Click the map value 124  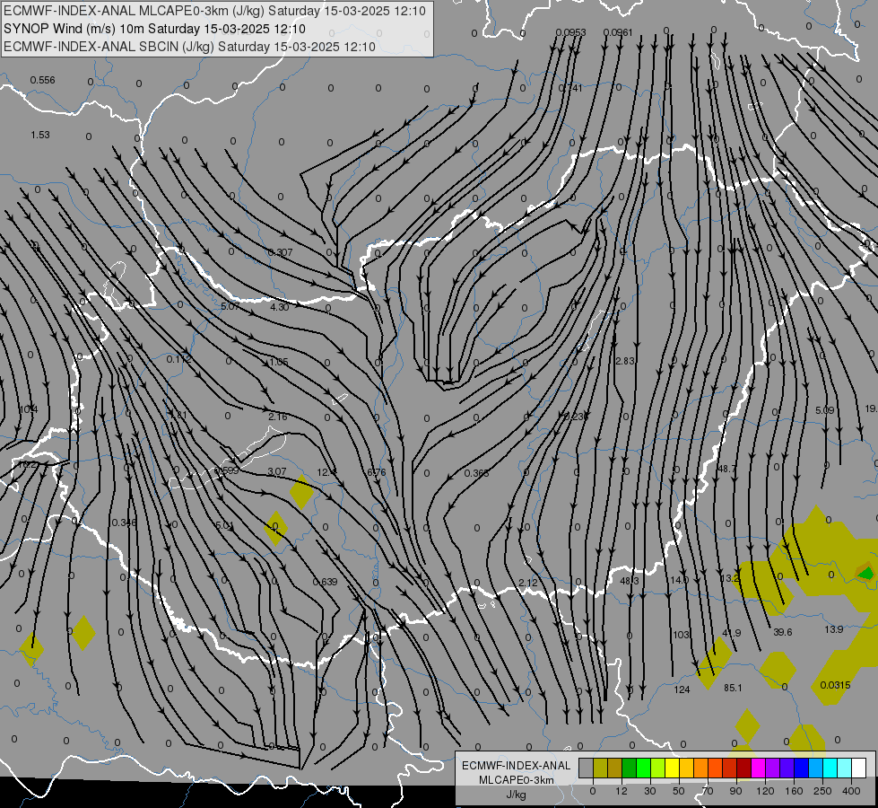point(682,689)
